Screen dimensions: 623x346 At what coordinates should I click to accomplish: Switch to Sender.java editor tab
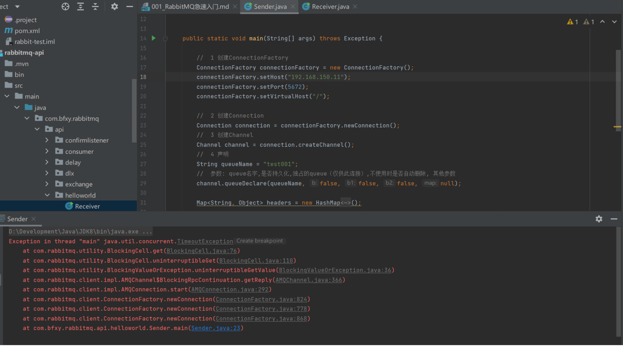[270, 6]
